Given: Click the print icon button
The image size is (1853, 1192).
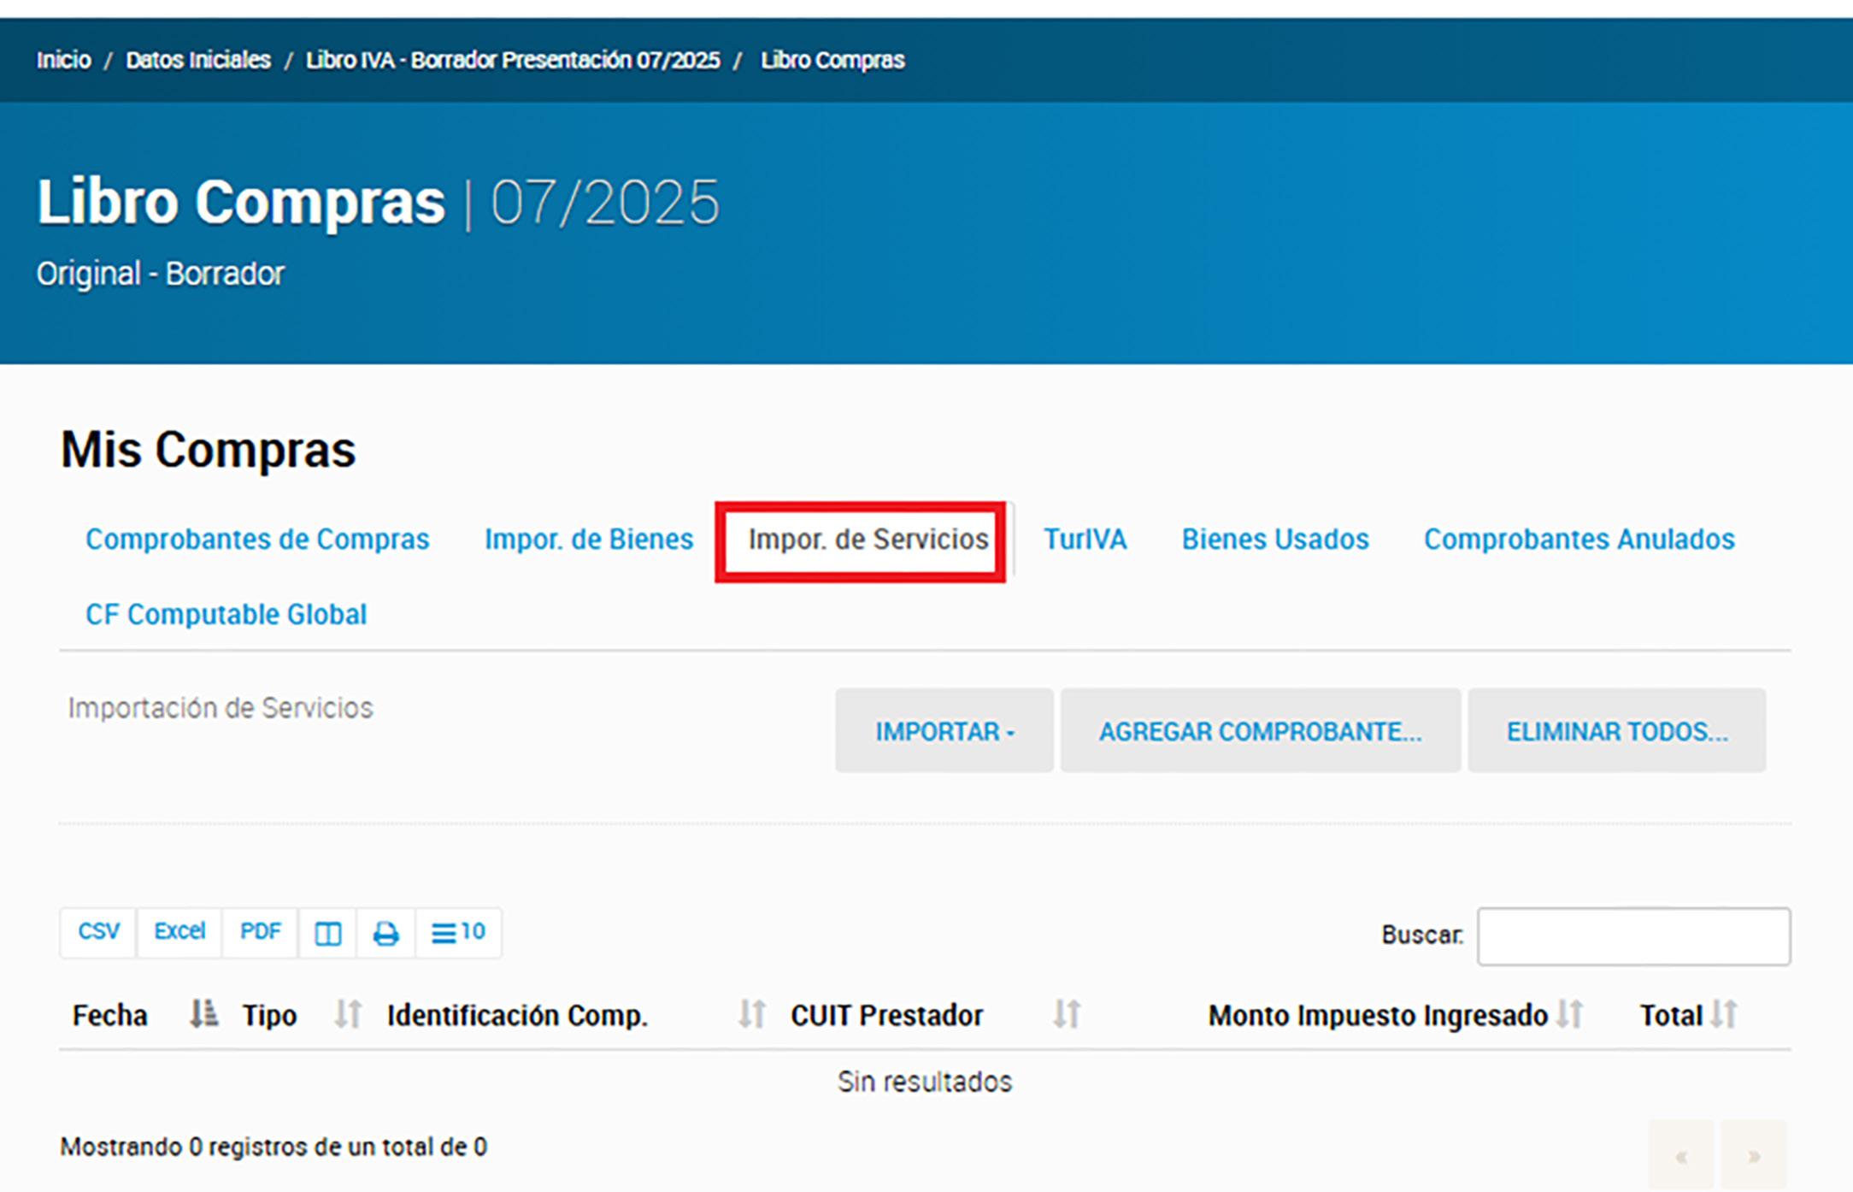Looking at the screenshot, I should coord(385,933).
